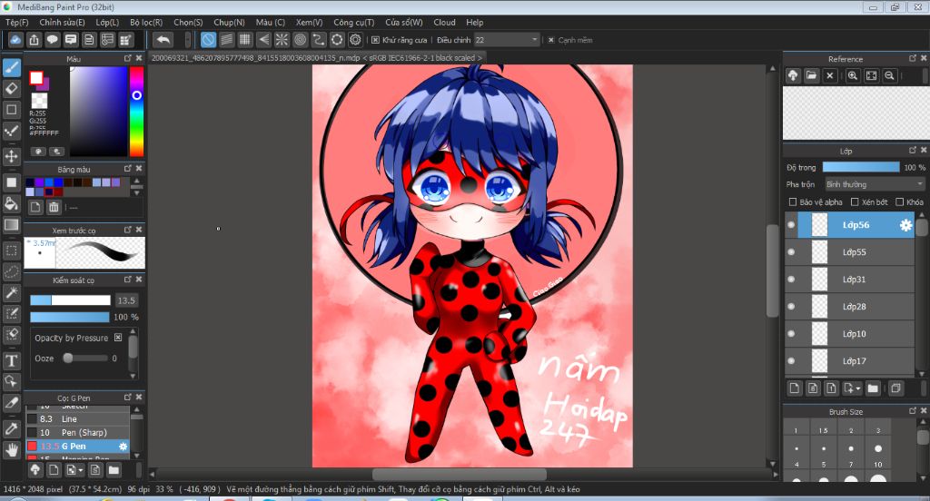Select the Hand pan tool
Image resolution: width=930 pixels, height=501 pixels.
(x=11, y=449)
